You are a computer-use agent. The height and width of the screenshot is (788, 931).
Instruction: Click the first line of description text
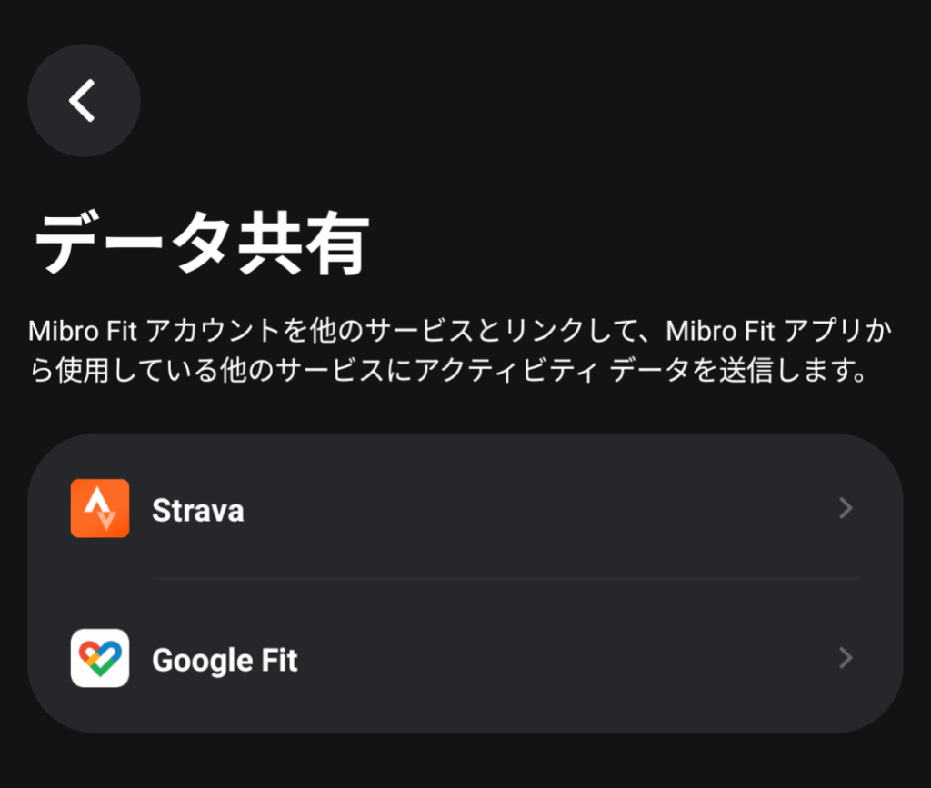(x=461, y=331)
